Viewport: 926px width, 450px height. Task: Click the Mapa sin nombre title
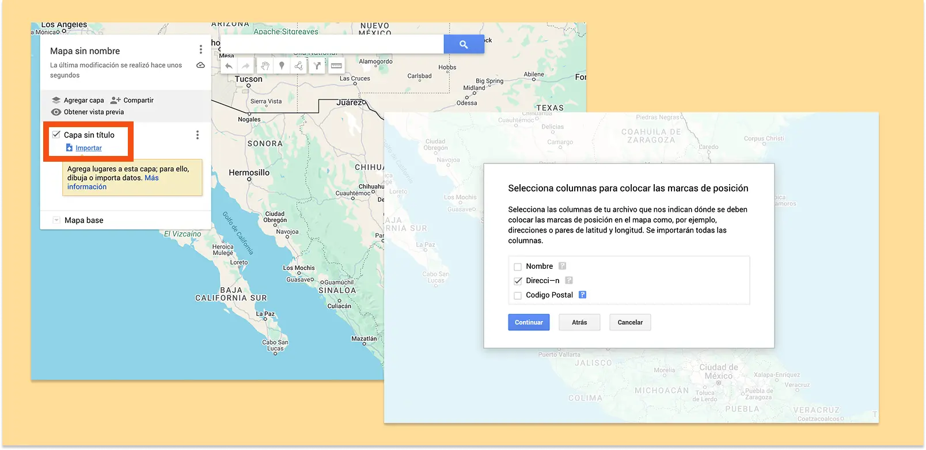coord(85,51)
